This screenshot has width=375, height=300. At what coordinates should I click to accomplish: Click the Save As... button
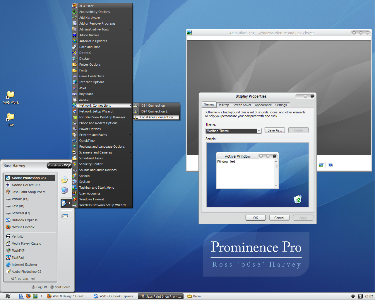(275, 130)
